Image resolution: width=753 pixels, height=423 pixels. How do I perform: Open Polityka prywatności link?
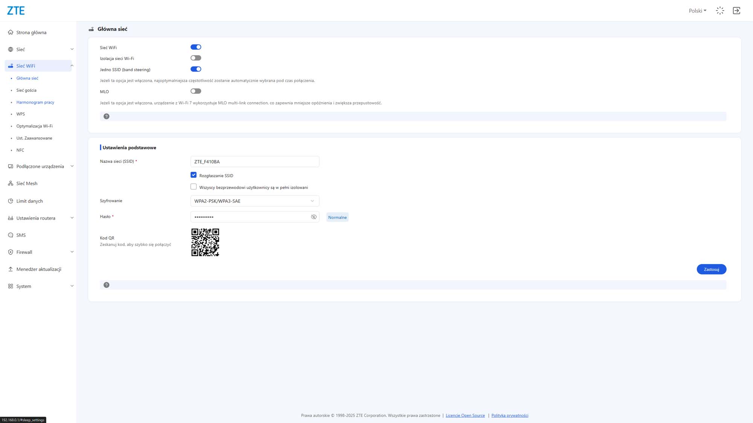point(510,415)
